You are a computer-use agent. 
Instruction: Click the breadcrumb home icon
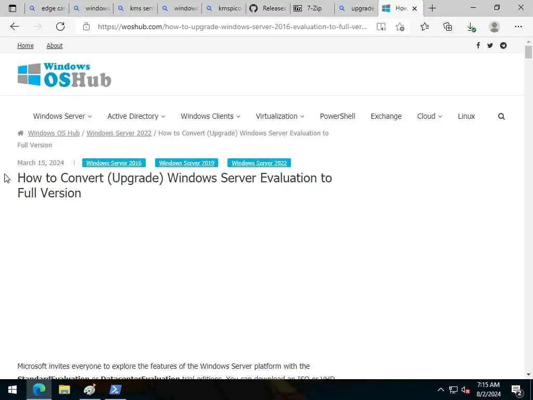(21, 133)
